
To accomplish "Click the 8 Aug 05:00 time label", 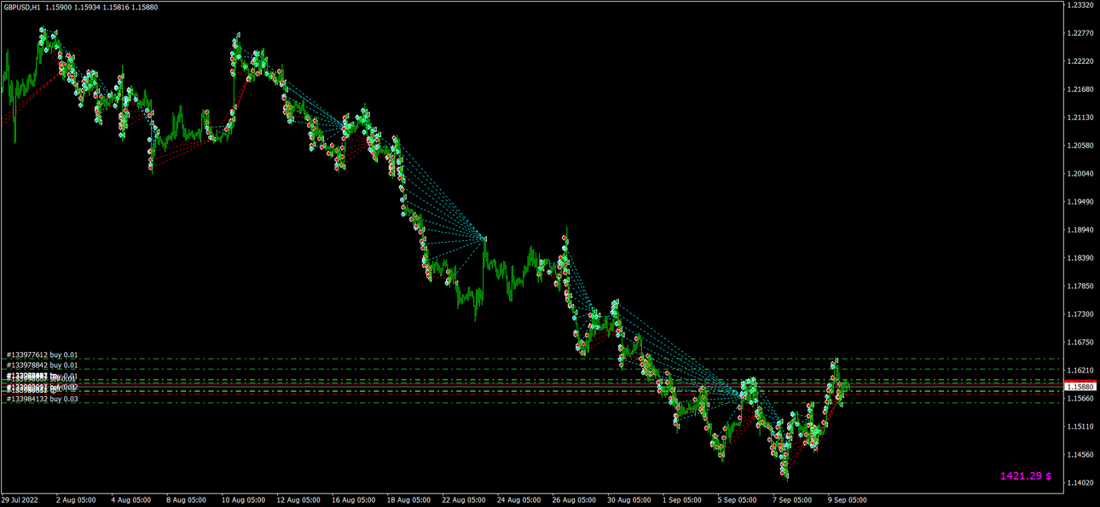I will tap(186, 500).
